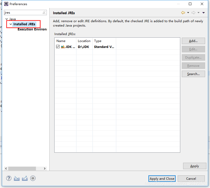Select Execution Environments tree item
The height and width of the screenshot is (188, 210).
pos(32,29)
